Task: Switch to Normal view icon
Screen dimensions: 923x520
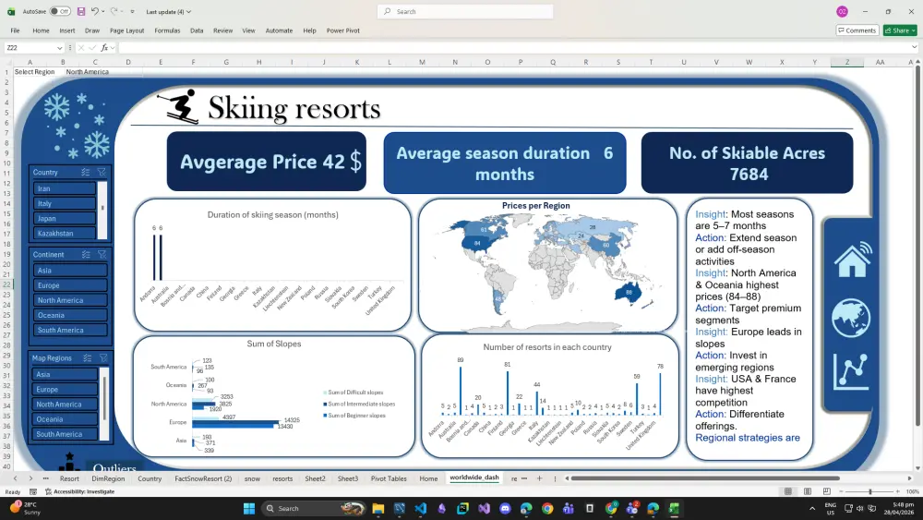Action: pos(787,491)
